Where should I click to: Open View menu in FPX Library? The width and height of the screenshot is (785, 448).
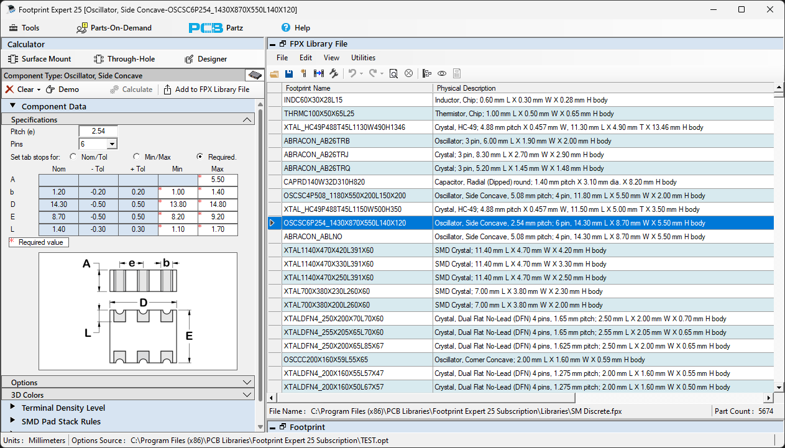pos(332,58)
